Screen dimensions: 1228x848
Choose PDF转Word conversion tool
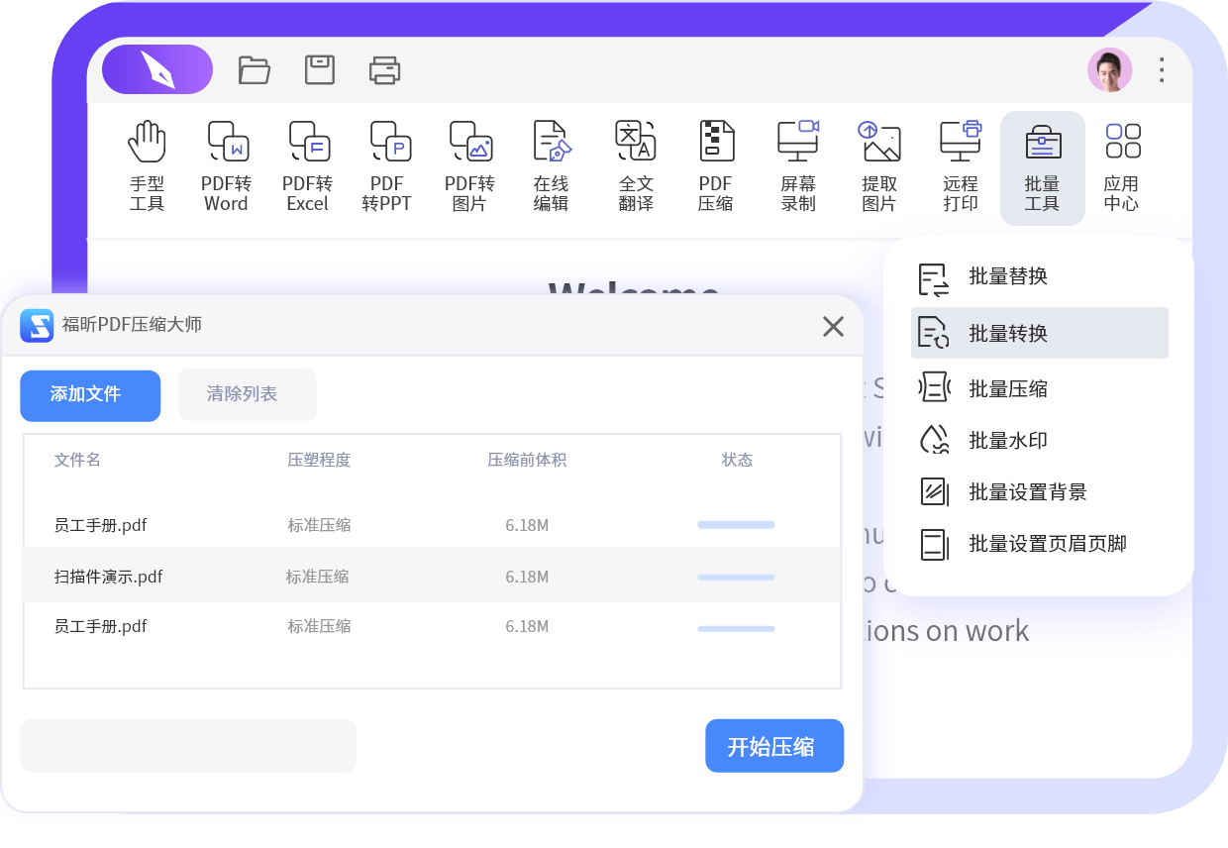coord(227,166)
